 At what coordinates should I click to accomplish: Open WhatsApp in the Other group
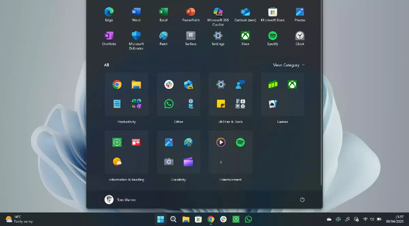pyautogui.click(x=169, y=104)
